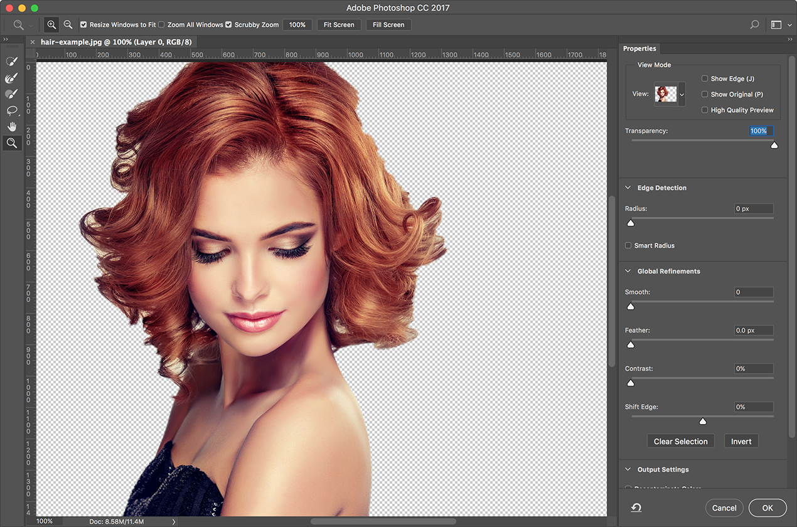797x527 pixels.
Task: Click the Shift Edge slider handle
Action: coord(703,421)
